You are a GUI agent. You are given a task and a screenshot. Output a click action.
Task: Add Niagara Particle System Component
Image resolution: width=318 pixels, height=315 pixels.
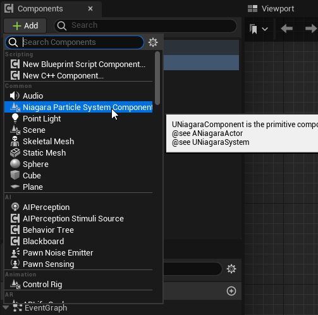[78, 108]
